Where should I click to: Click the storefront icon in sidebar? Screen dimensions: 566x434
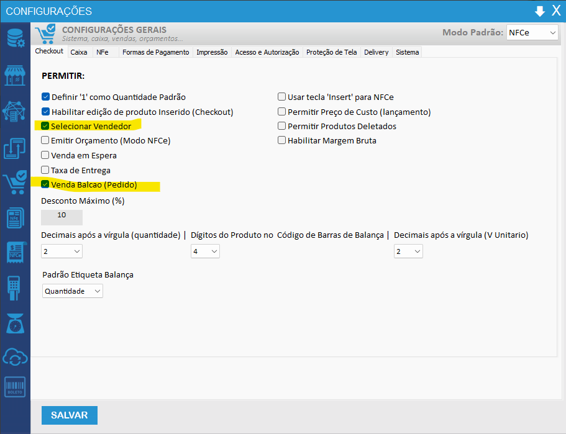tap(15, 75)
